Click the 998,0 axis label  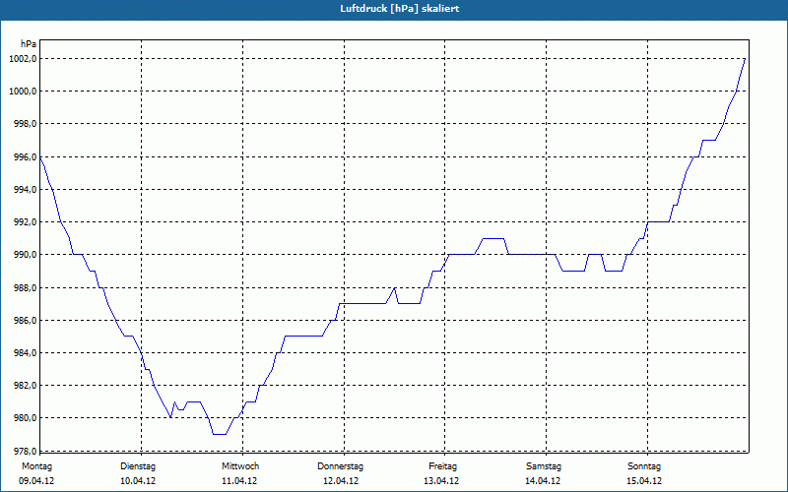[24, 124]
